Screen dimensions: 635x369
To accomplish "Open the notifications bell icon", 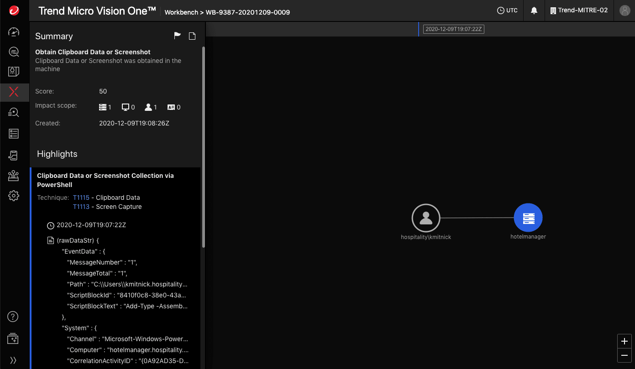I will [534, 10].
